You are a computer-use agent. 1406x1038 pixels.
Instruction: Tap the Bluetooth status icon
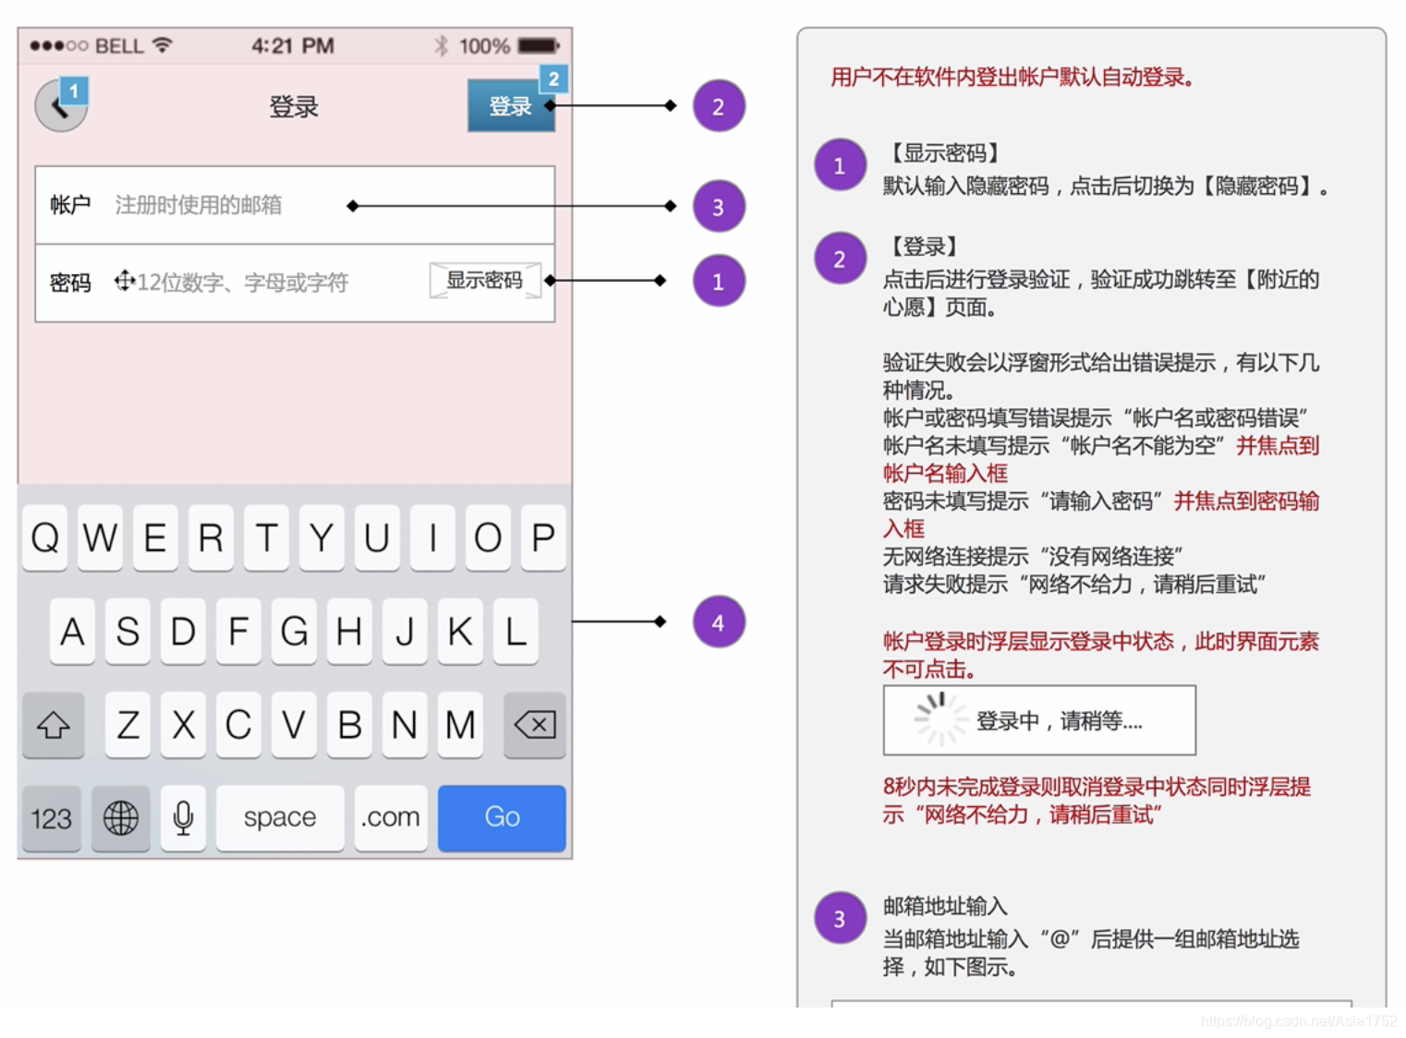point(442,46)
